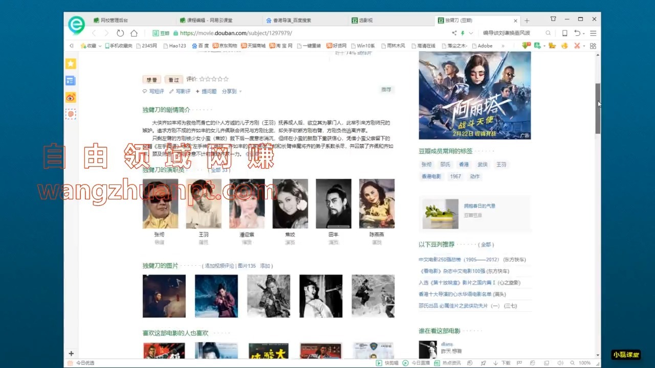This screenshot has height=368, width=655.
Task: Open the 京东购物 bookmark
Action: coord(225,45)
